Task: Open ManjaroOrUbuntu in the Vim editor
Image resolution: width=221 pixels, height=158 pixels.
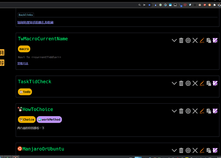Action: click(x=215, y=150)
